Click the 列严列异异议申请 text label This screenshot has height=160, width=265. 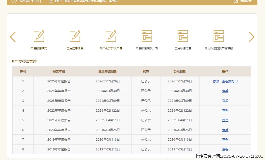tap(111, 48)
